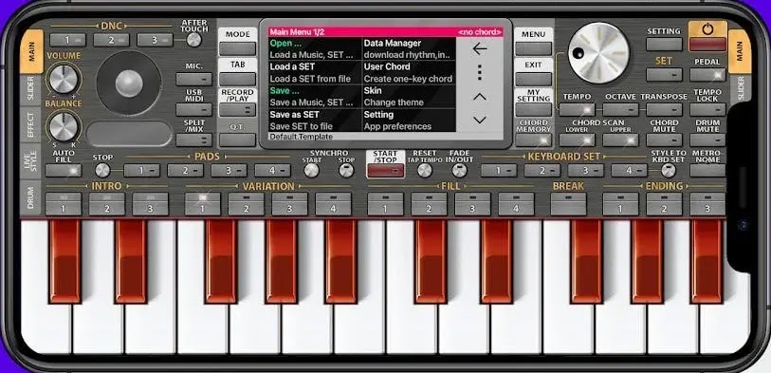Toggle the DRUM MUTE button
The height and width of the screenshot is (373, 771).
pyautogui.click(x=707, y=140)
